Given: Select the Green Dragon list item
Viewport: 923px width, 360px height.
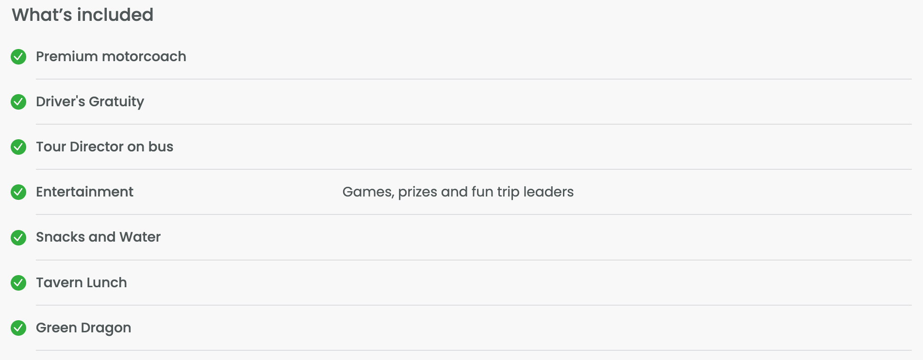Looking at the screenshot, I should [x=84, y=328].
